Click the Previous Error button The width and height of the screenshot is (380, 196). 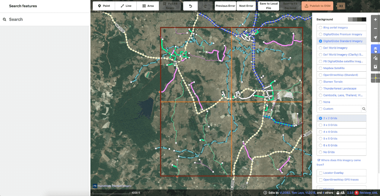[x=225, y=6]
